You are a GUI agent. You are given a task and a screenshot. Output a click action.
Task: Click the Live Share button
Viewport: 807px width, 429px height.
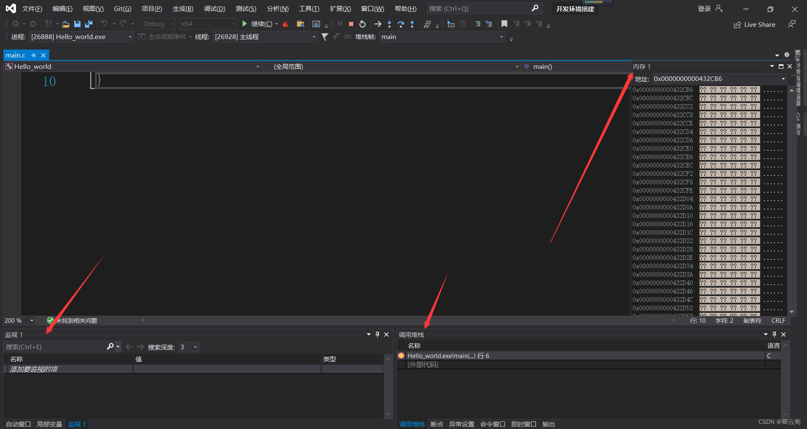pos(754,24)
